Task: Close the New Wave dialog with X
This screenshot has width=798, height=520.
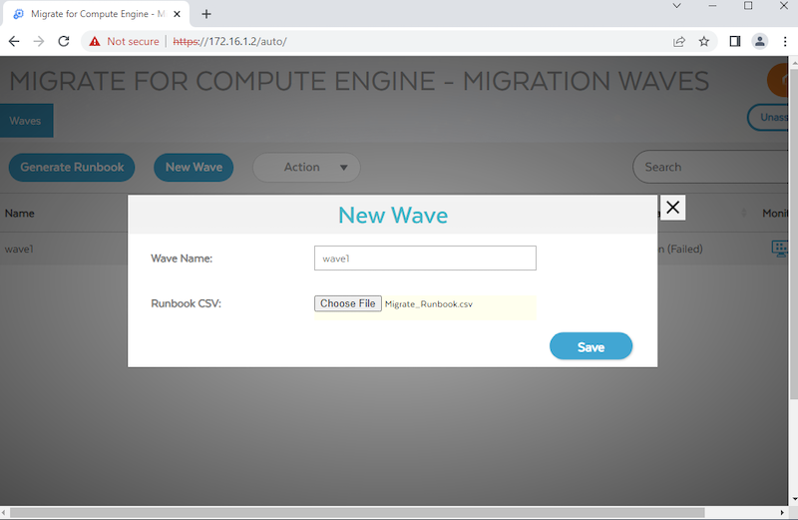Action: [672, 208]
